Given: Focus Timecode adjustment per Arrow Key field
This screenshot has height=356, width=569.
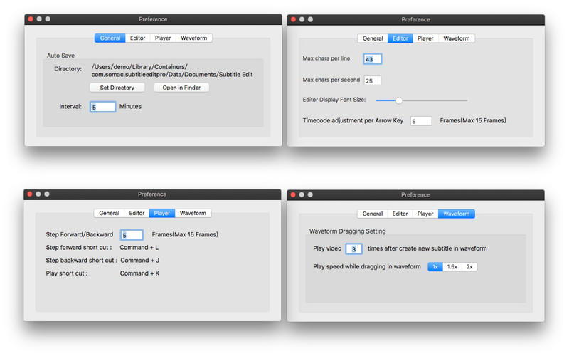Looking at the screenshot, I should click(421, 121).
